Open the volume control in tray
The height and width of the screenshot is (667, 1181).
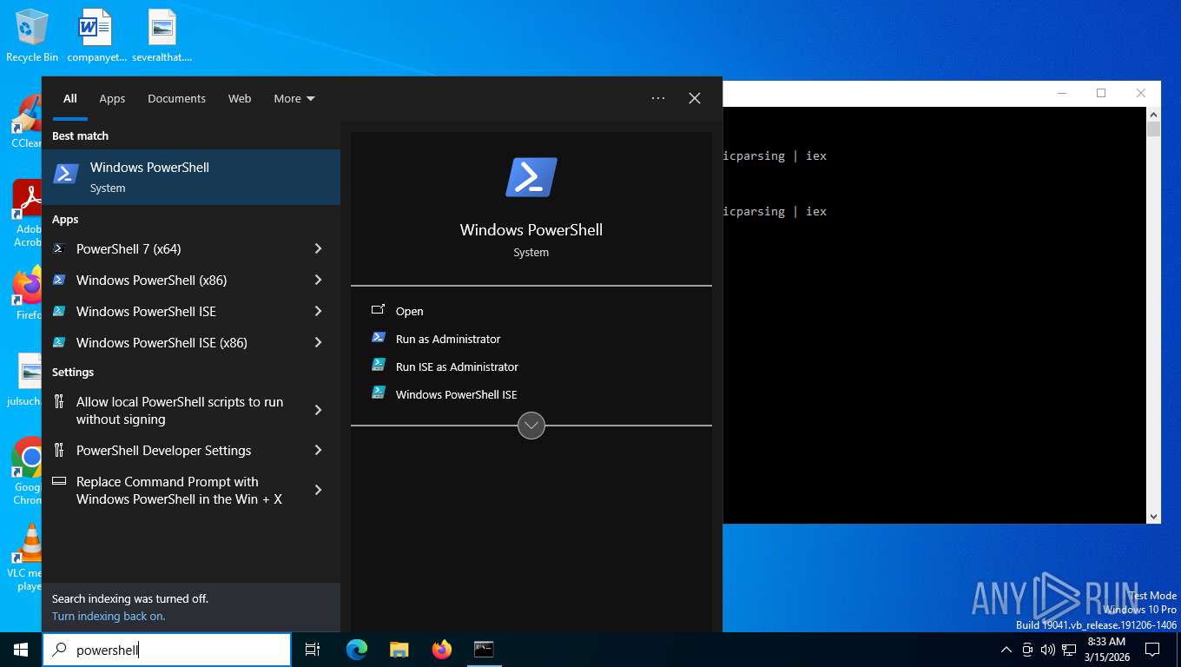[1047, 650]
